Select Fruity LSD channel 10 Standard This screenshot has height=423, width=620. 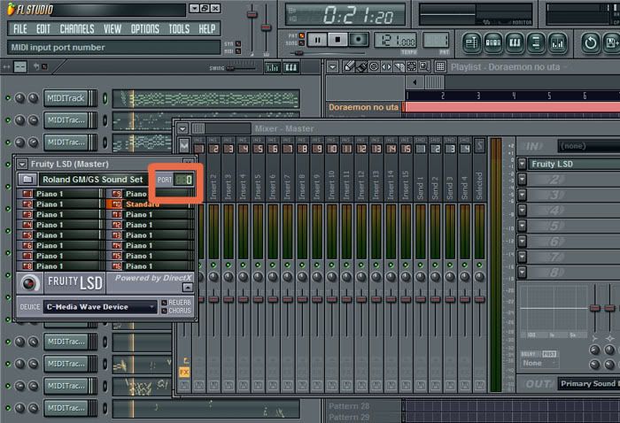tap(151, 204)
